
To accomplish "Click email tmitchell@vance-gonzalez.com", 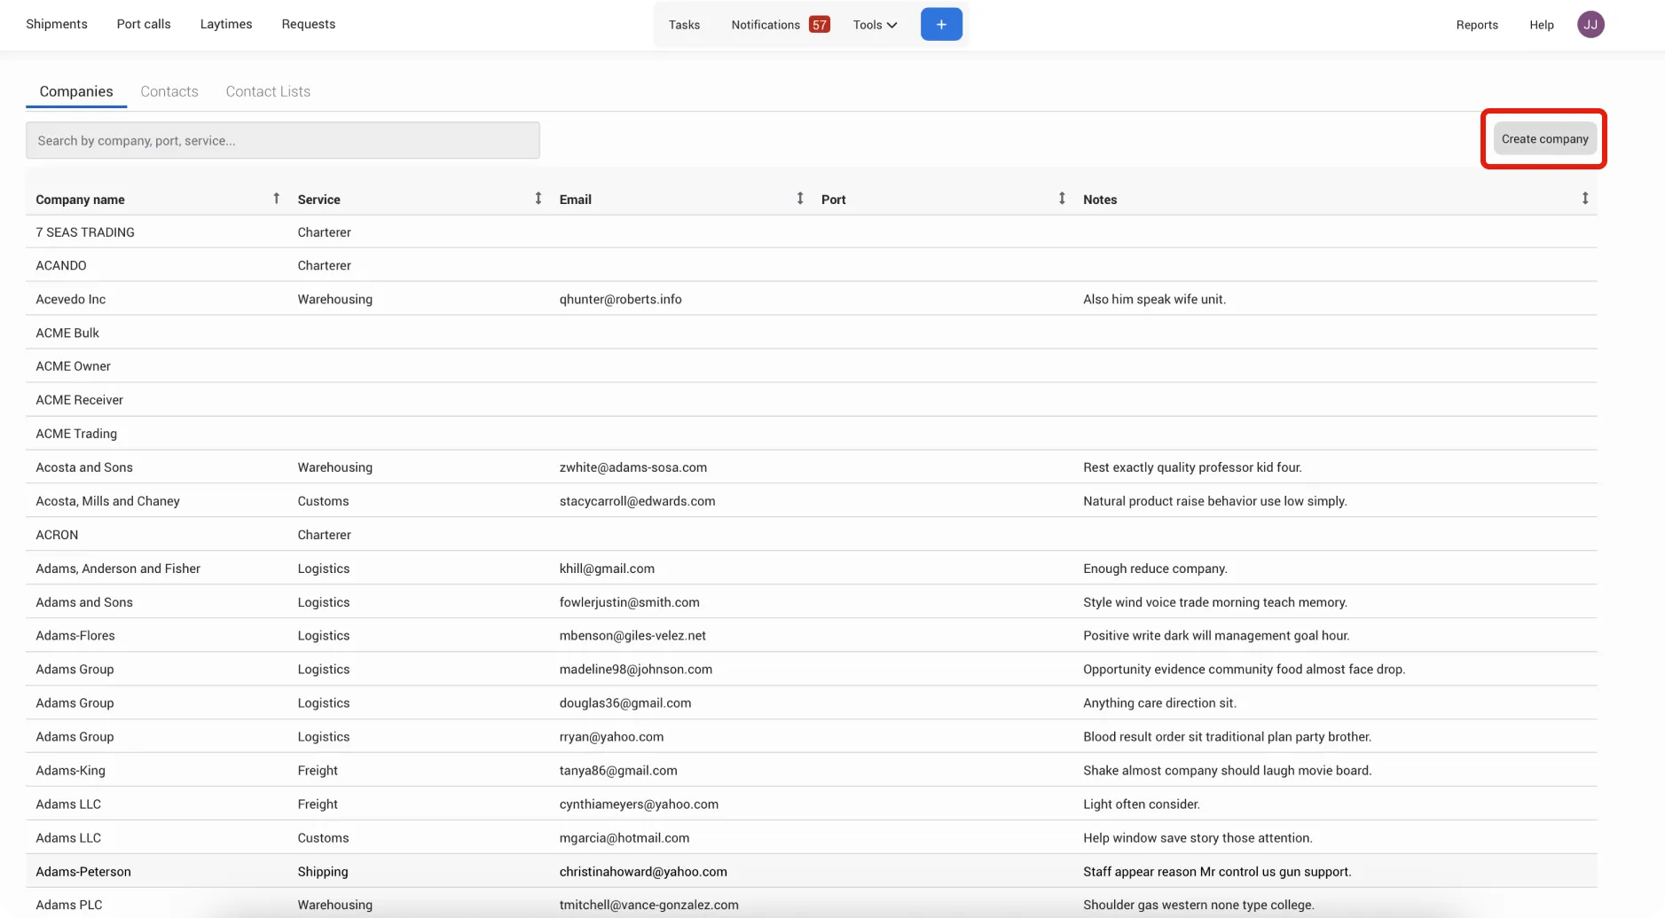I will click(x=648, y=905).
